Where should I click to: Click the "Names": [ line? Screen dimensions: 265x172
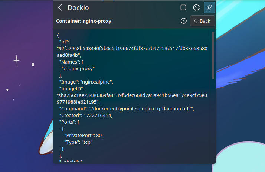tap(71, 62)
